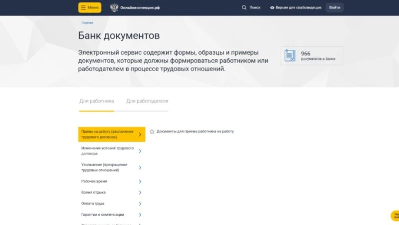The height and width of the screenshot is (225, 399).
Task: Follow the Главная breadcrumb link
Action: [x=87, y=23]
